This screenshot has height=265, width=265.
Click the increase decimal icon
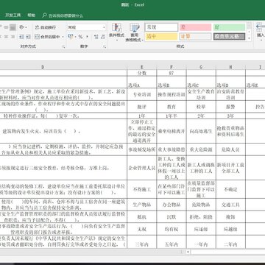click(96, 37)
